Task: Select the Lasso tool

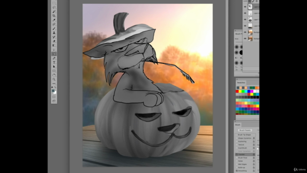Action: click(54, 8)
